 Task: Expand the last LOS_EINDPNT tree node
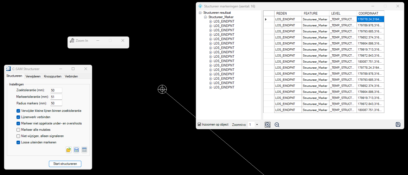pyautogui.click(x=211, y=87)
